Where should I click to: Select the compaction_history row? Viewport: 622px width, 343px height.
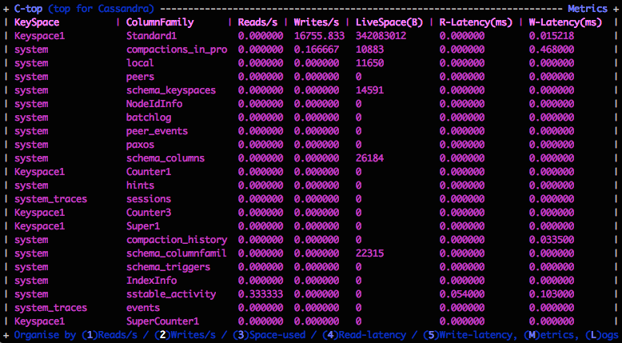click(311, 240)
